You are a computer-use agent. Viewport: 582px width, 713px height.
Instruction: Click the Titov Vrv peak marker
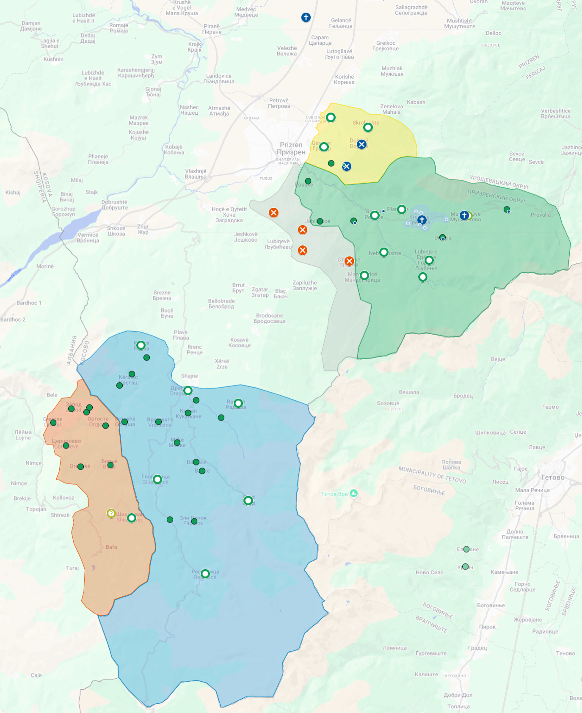click(354, 493)
